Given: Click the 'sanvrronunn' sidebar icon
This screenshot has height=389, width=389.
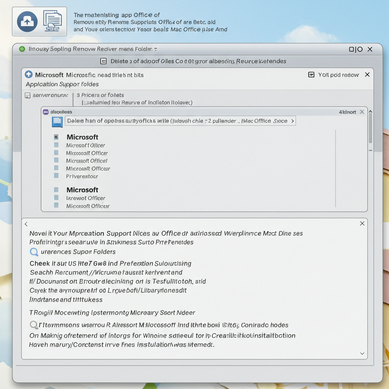Looking at the screenshot, I should pos(27,95).
